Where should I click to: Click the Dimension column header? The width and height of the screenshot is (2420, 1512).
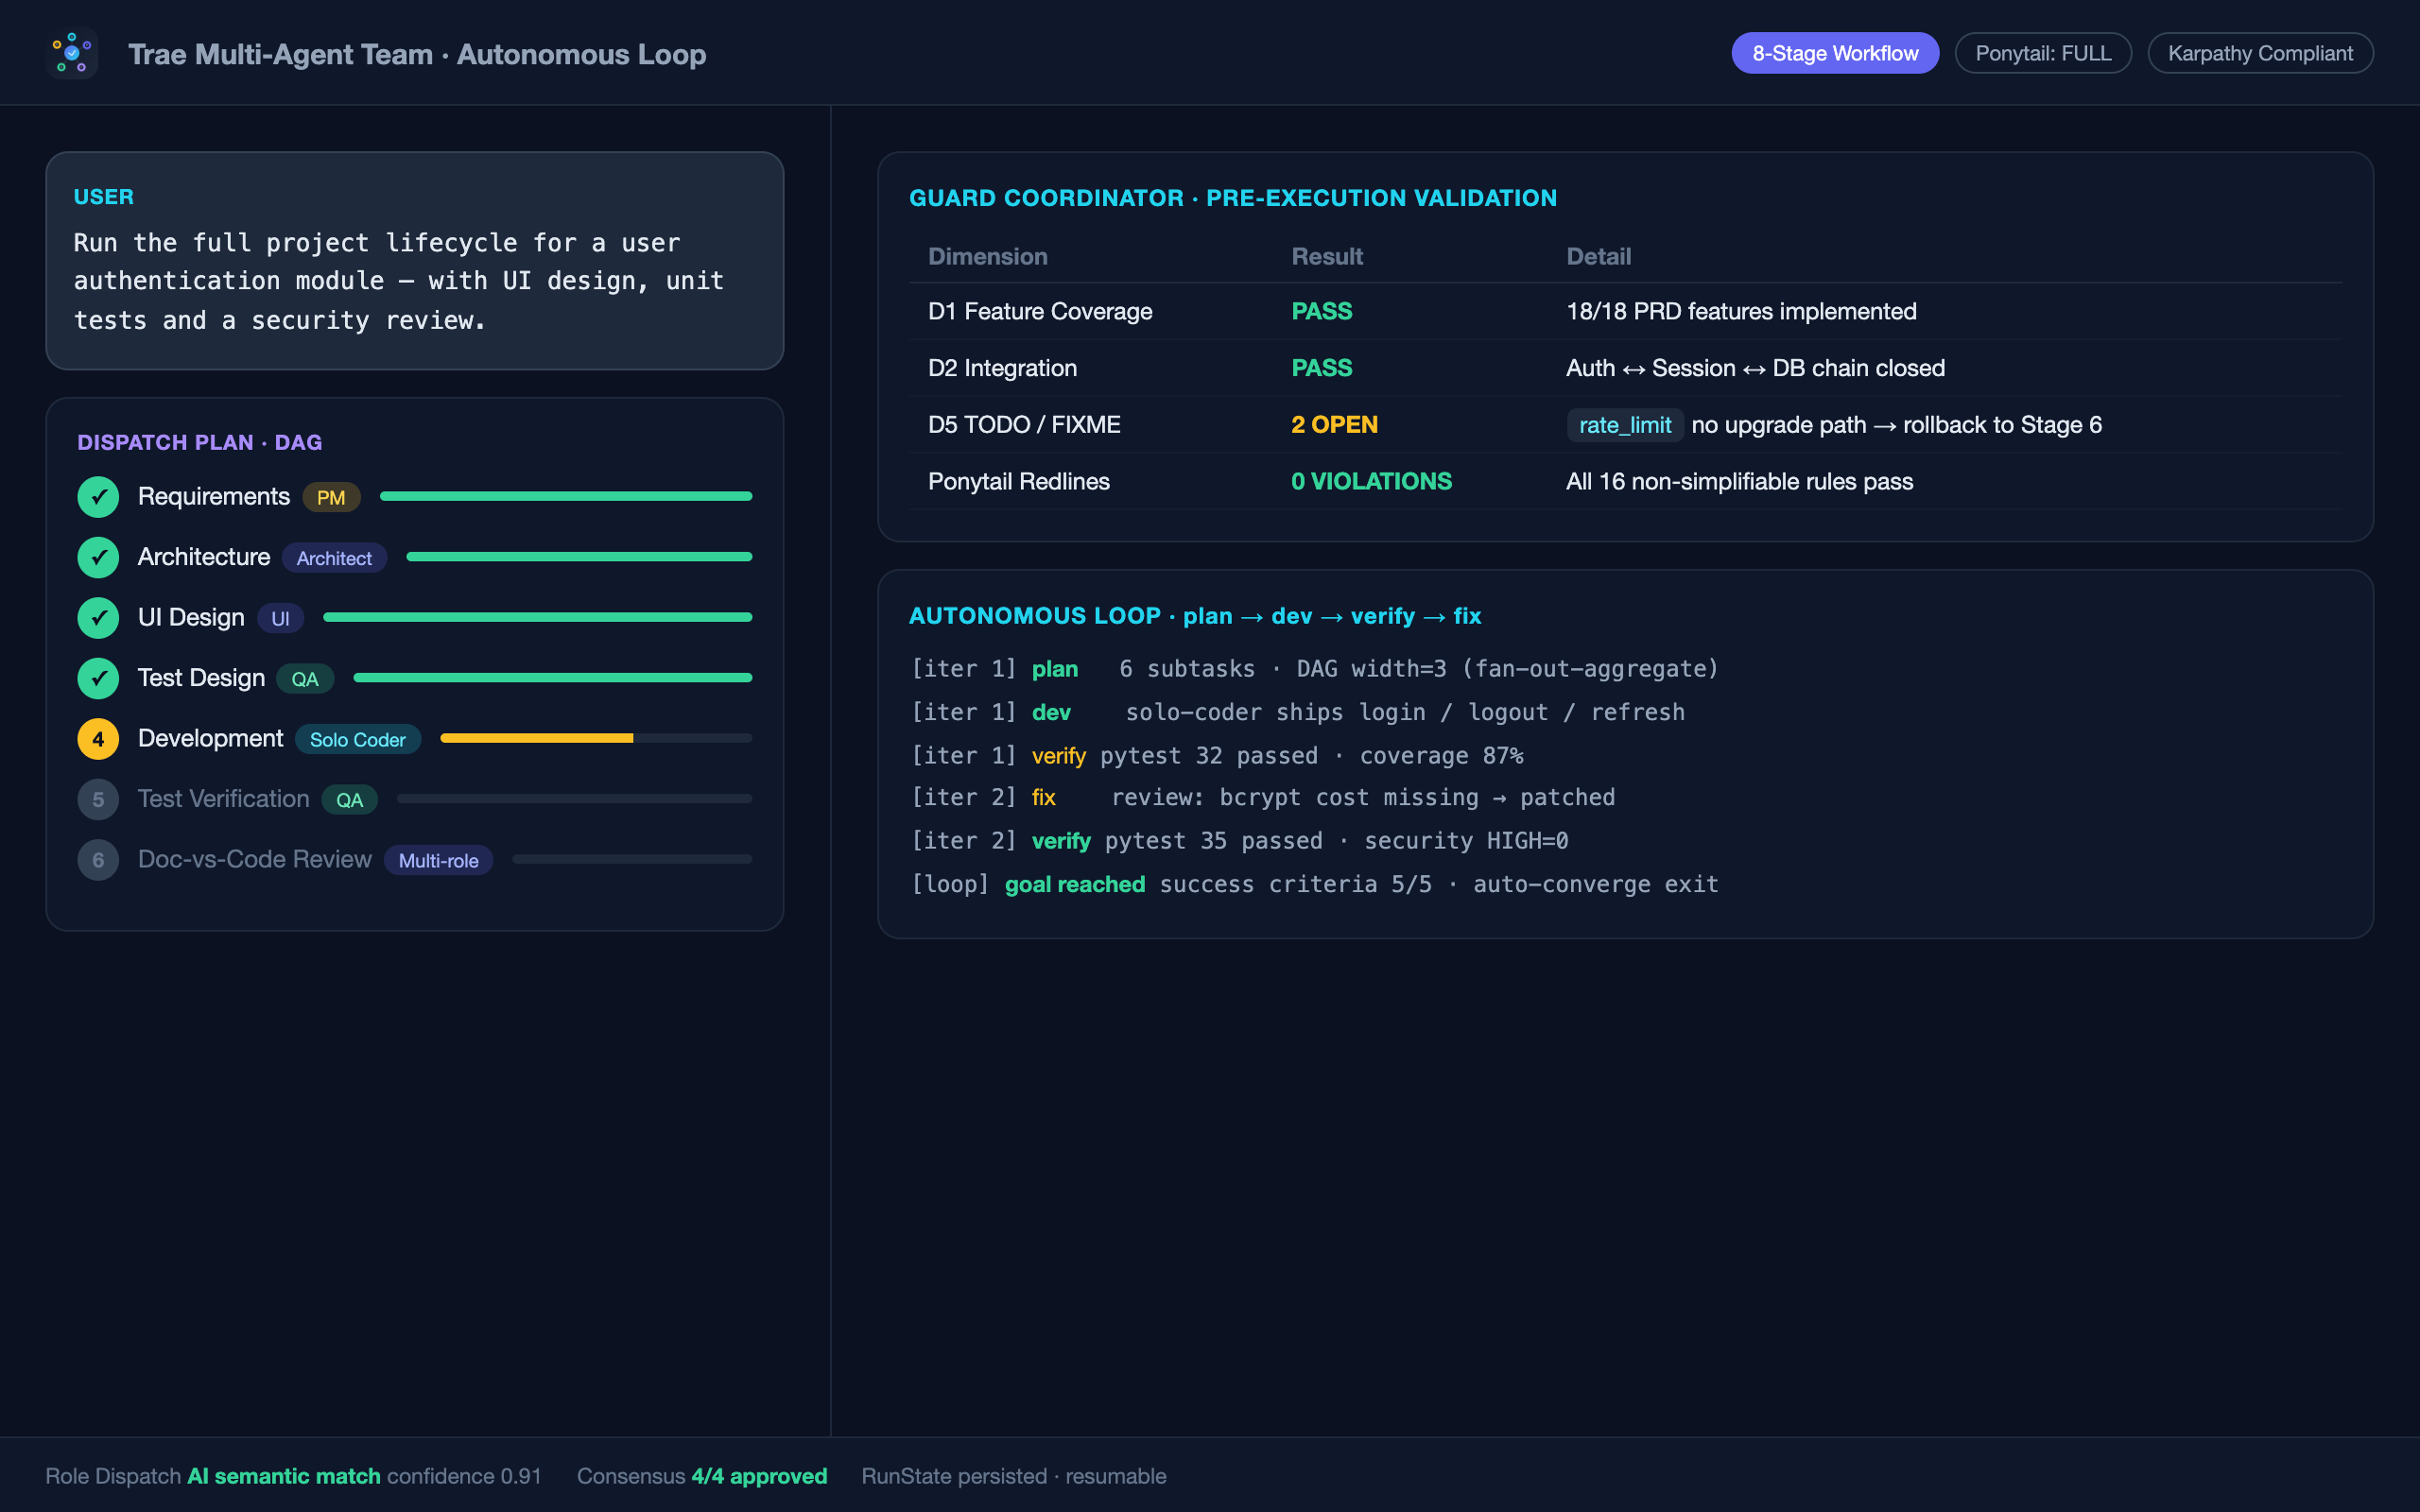click(x=987, y=256)
